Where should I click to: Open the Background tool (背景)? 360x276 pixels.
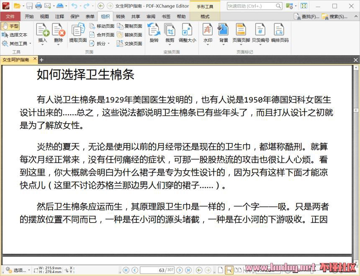(x=224, y=33)
